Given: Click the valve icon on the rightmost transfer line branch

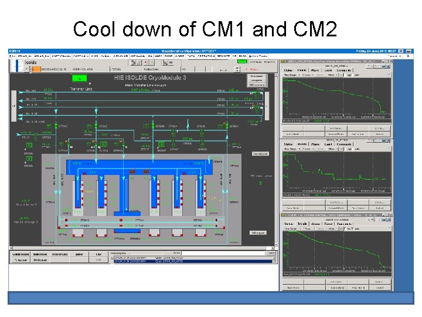Looking at the screenshot, I should [227, 126].
